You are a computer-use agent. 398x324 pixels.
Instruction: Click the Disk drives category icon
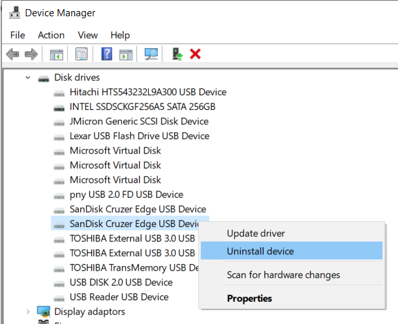44,79
